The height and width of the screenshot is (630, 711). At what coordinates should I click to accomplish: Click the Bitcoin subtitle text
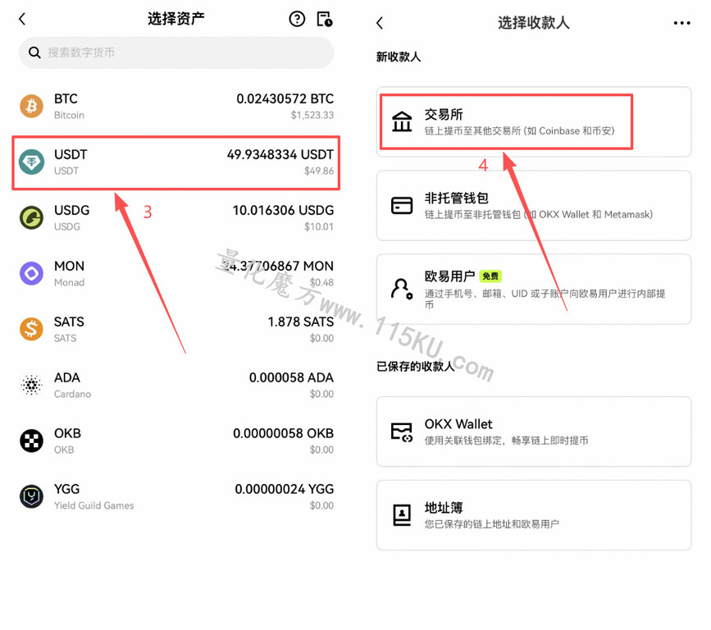click(x=69, y=115)
